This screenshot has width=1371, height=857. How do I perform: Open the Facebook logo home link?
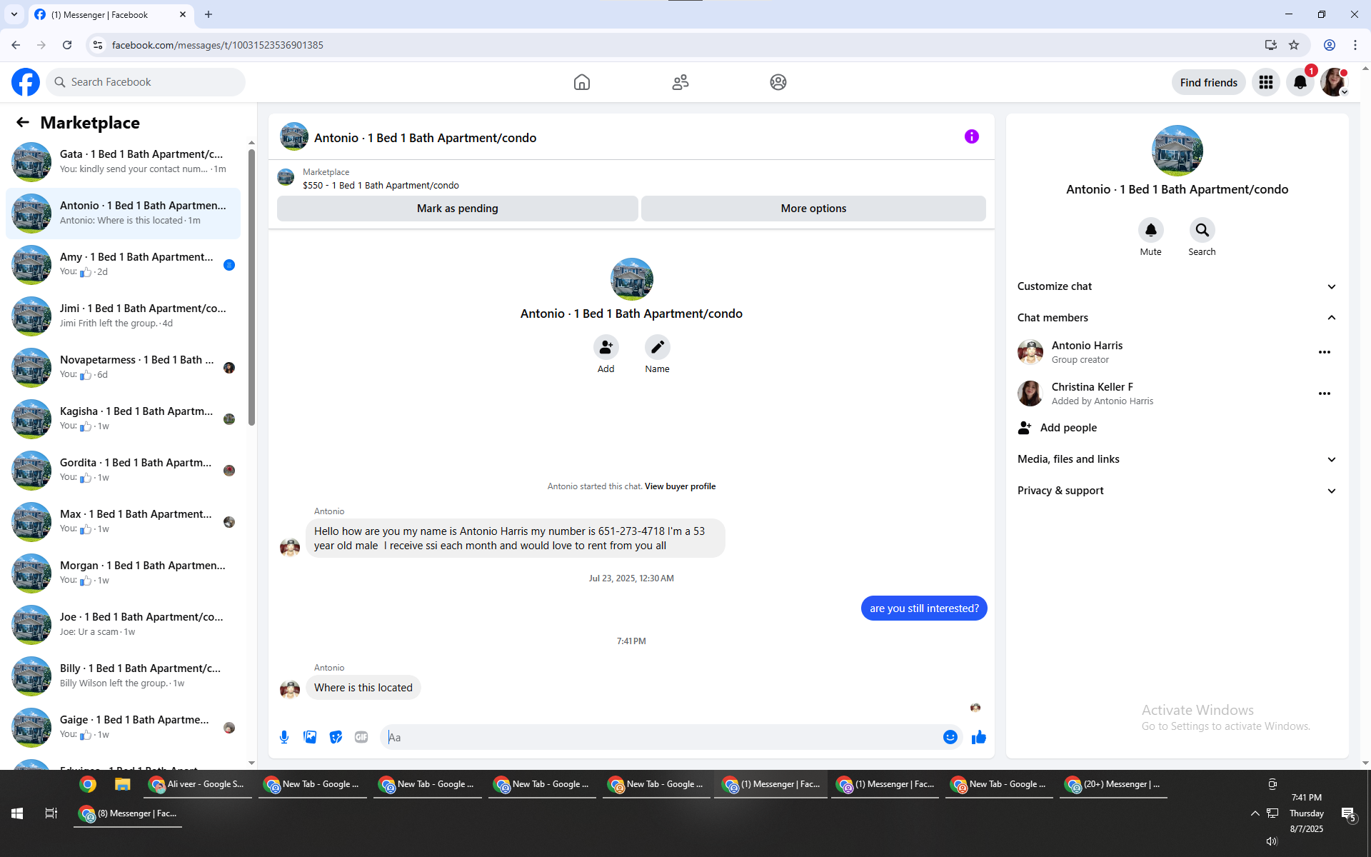(26, 82)
